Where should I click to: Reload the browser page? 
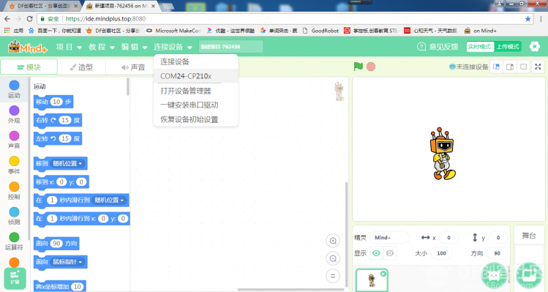click(30, 19)
